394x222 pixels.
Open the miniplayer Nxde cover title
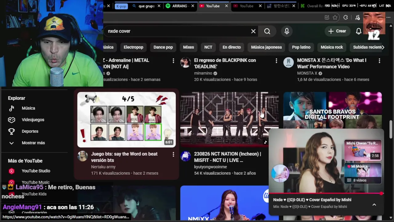pyautogui.click(x=312, y=200)
